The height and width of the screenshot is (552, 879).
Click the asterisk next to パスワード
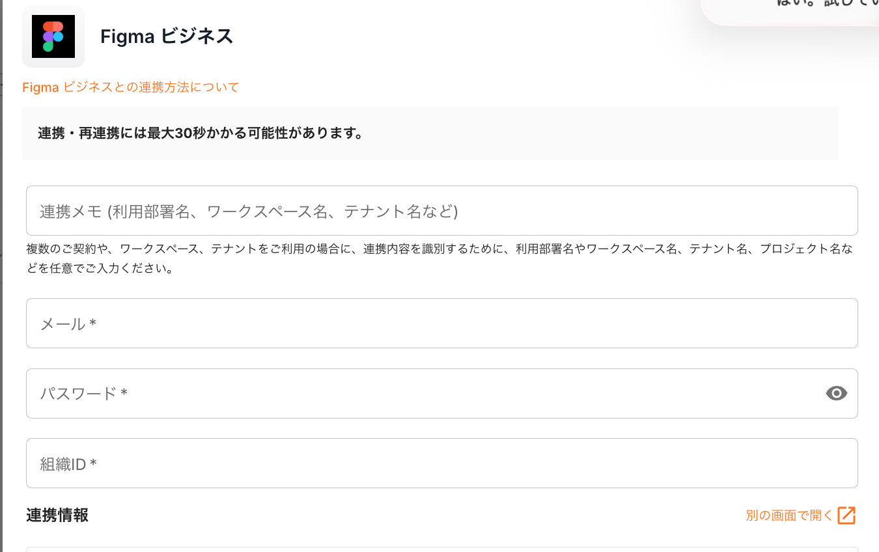click(x=124, y=393)
